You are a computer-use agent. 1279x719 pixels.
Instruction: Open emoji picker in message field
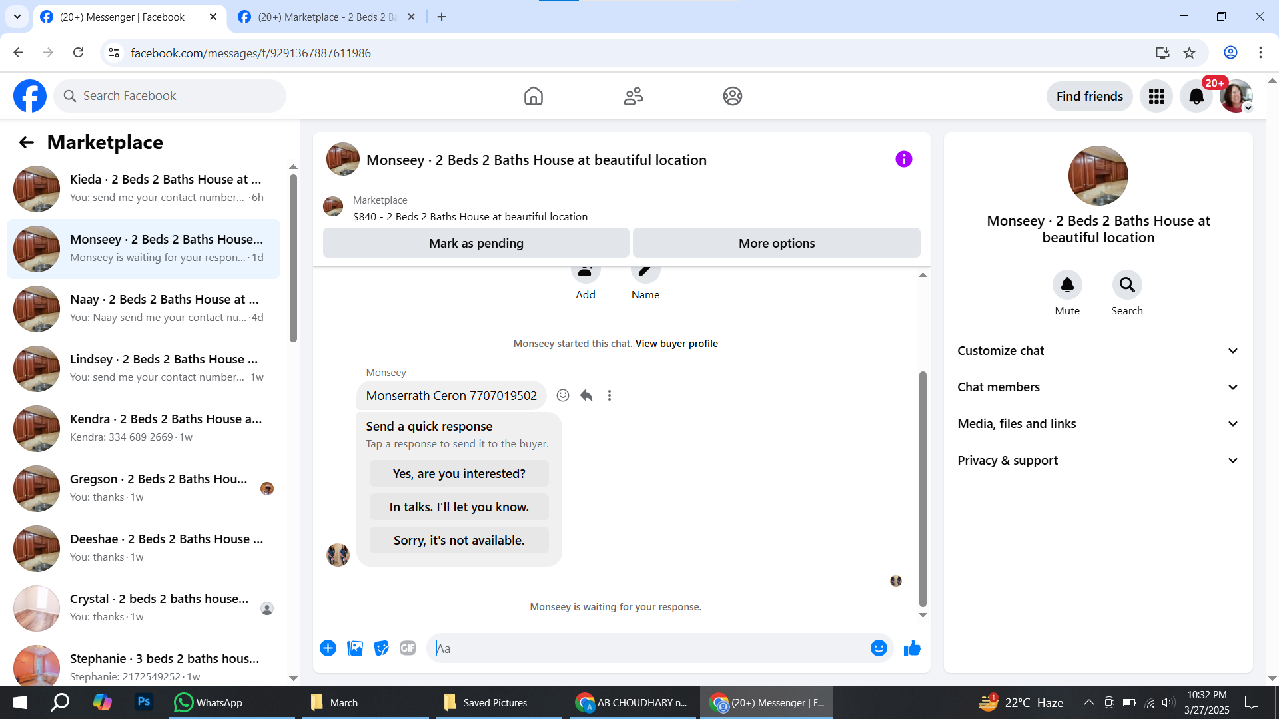pyautogui.click(x=879, y=648)
